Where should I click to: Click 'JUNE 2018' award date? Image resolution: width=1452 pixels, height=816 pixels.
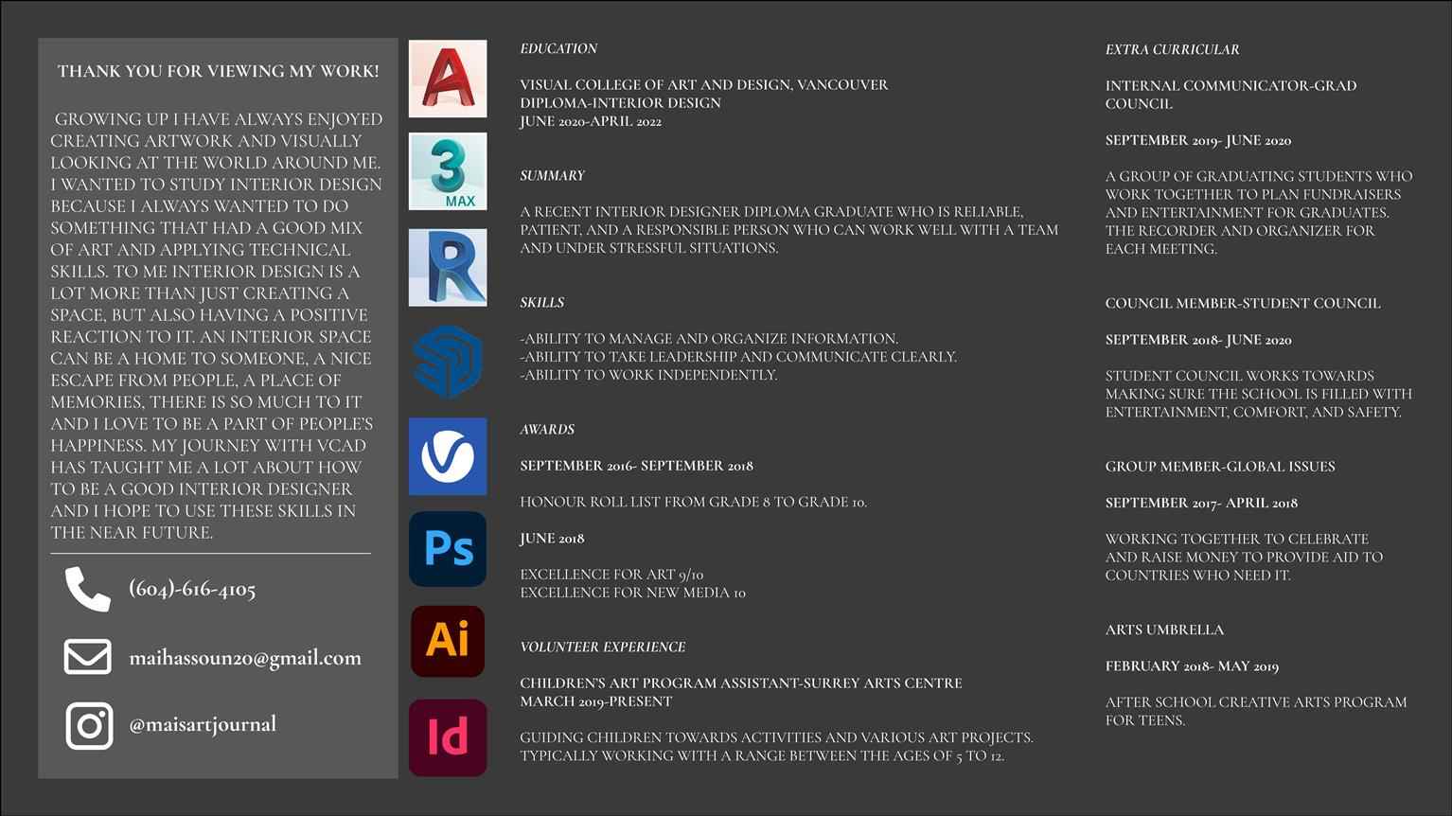(552, 539)
